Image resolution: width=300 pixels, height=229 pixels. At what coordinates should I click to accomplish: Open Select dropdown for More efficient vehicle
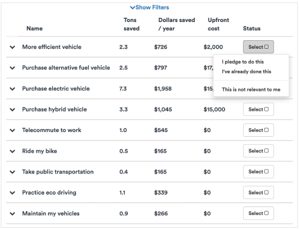tap(258, 47)
